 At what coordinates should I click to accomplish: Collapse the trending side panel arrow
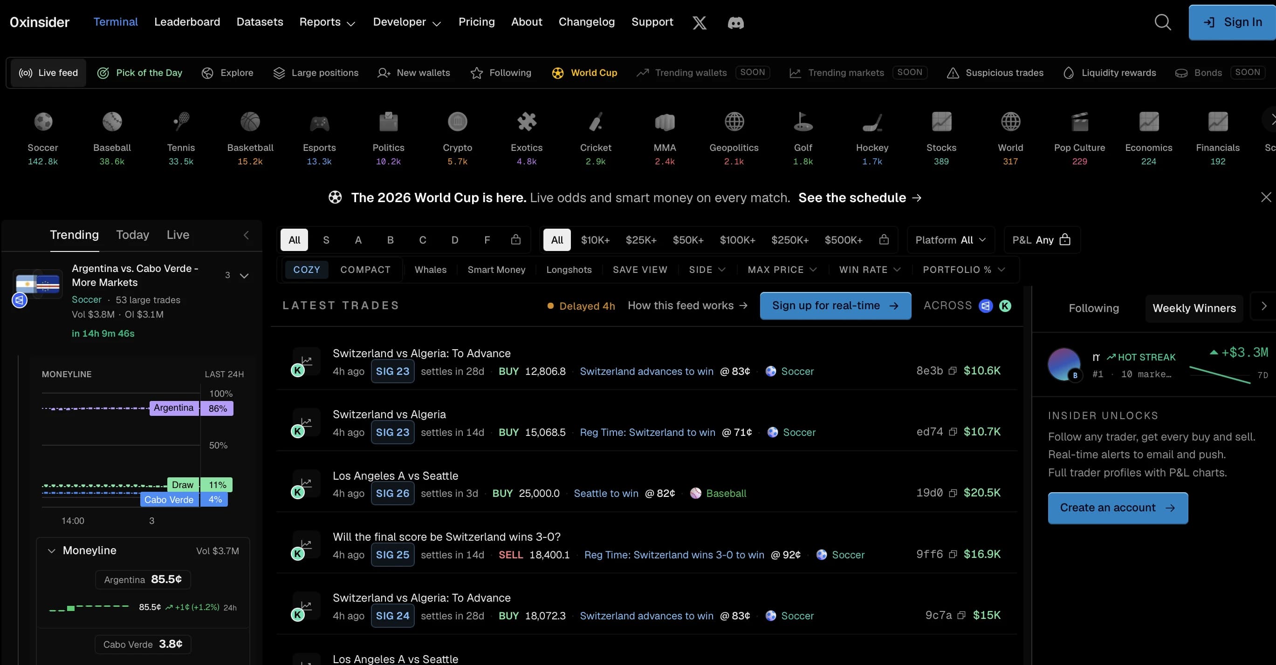click(246, 235)
